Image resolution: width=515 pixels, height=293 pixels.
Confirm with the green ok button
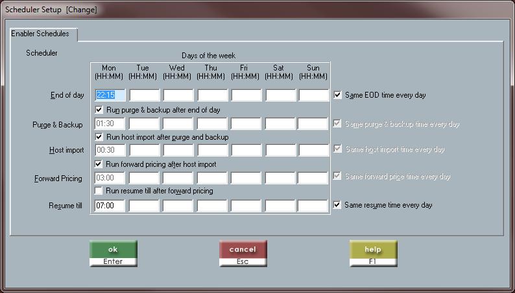(x=114, y=254)
